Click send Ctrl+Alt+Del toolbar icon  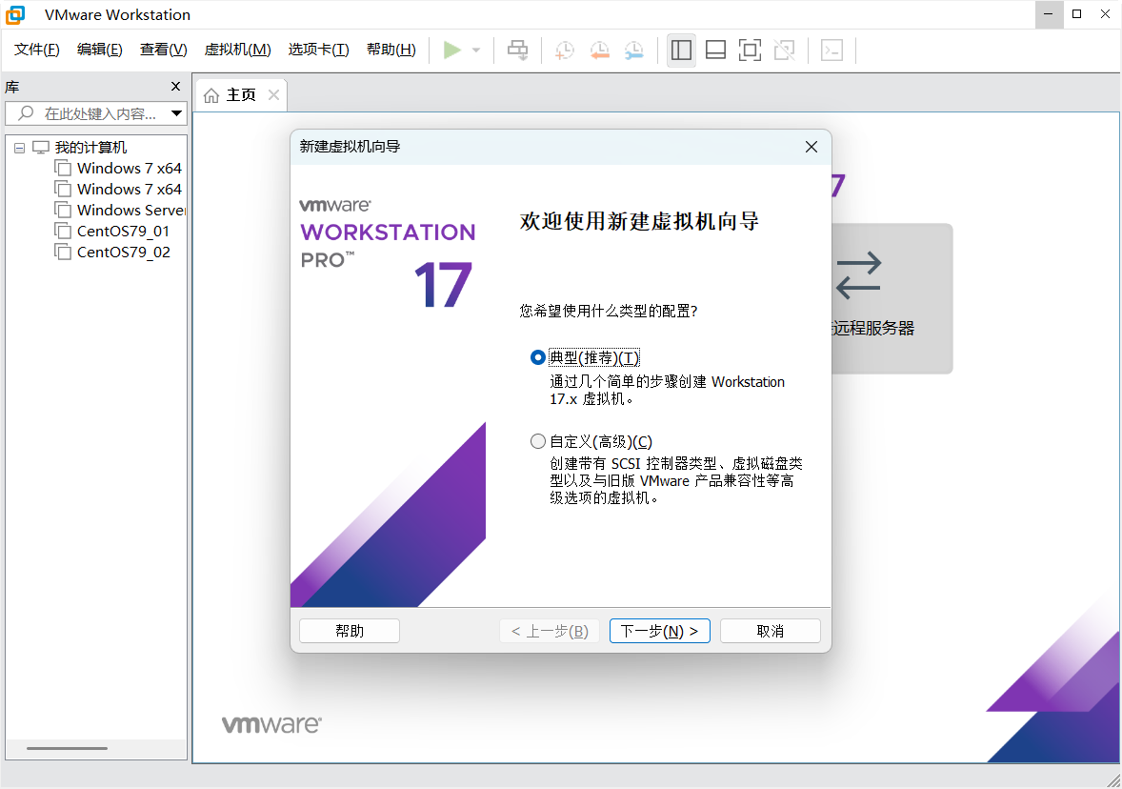[x=517, y=51]
